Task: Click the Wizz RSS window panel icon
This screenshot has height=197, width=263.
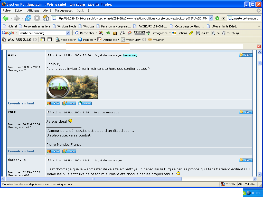Action: point(50,40)
